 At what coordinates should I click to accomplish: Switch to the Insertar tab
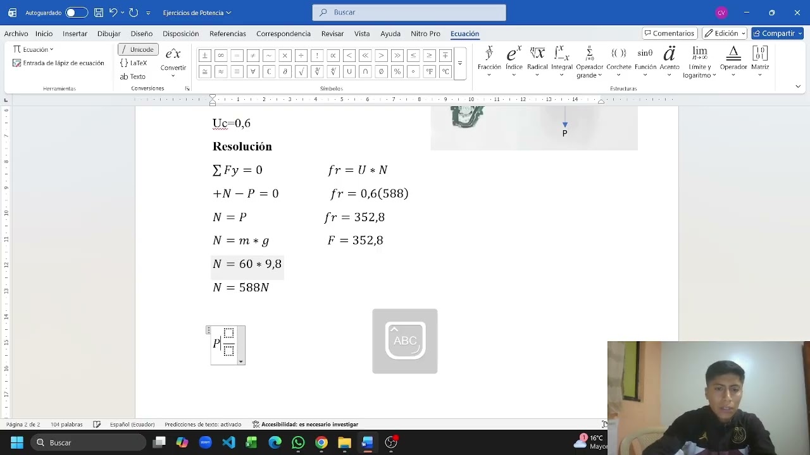(75, 33)
